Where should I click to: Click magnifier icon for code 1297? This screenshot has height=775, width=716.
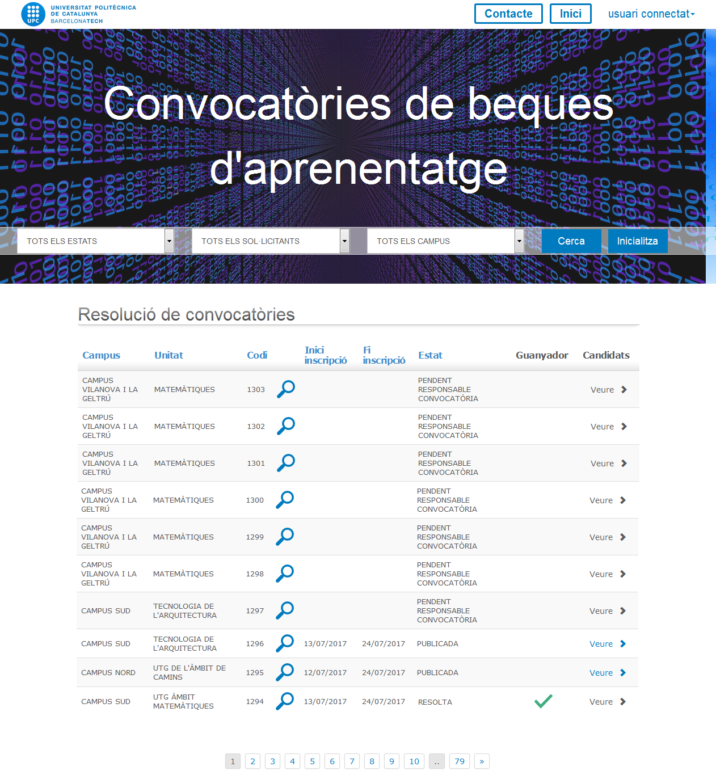pos(285,610)
